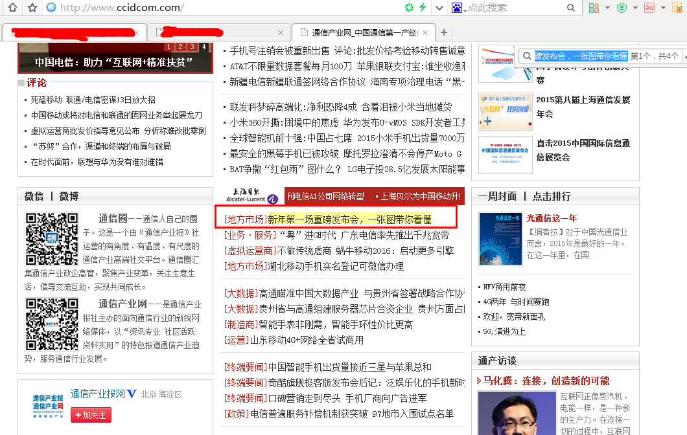Open the [制造商] category tag
Viewport: 687px width, 435px height.
pyautogui.click(x=241, y=324)
